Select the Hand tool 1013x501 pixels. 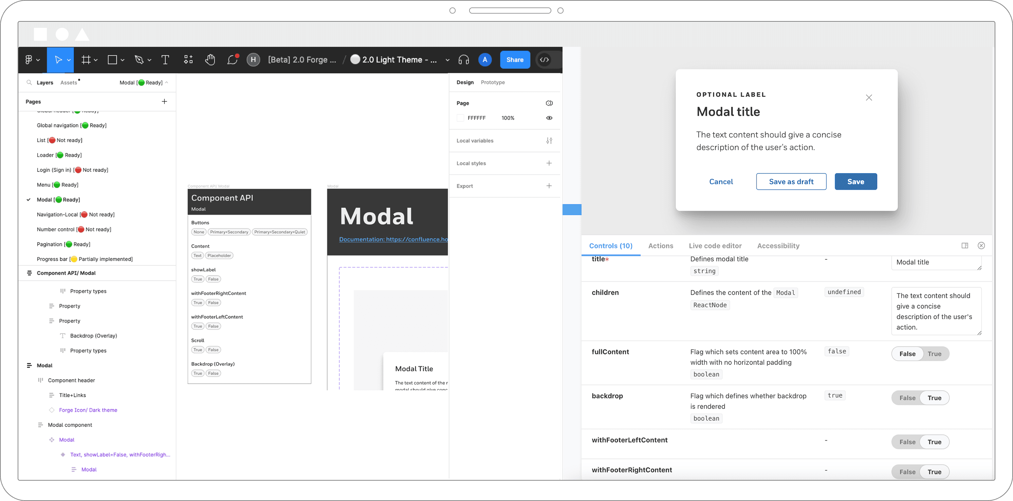(210, 60)
